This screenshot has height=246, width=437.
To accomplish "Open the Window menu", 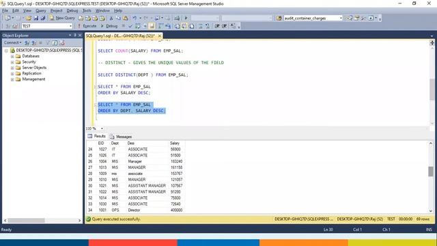I will click(x=102, y=11).
